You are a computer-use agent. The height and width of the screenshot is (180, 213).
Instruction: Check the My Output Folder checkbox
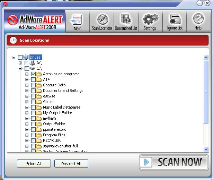pos(33,113)
